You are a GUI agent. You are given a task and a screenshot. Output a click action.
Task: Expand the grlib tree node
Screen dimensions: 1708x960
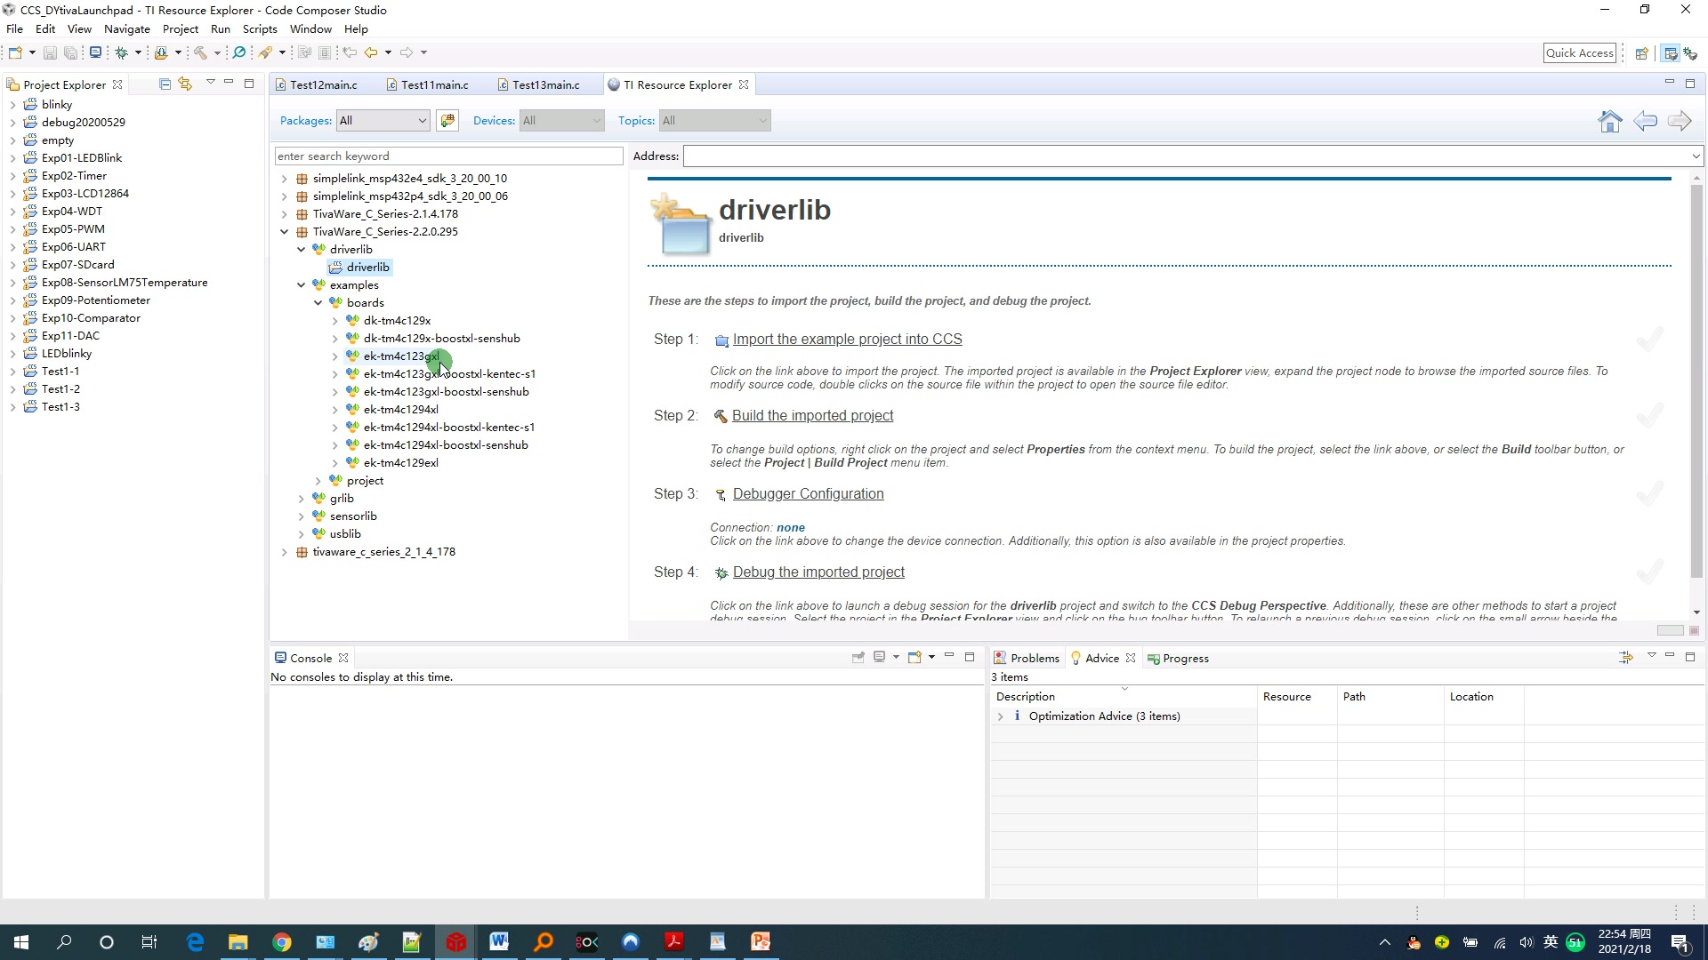[x=301, y=499]
